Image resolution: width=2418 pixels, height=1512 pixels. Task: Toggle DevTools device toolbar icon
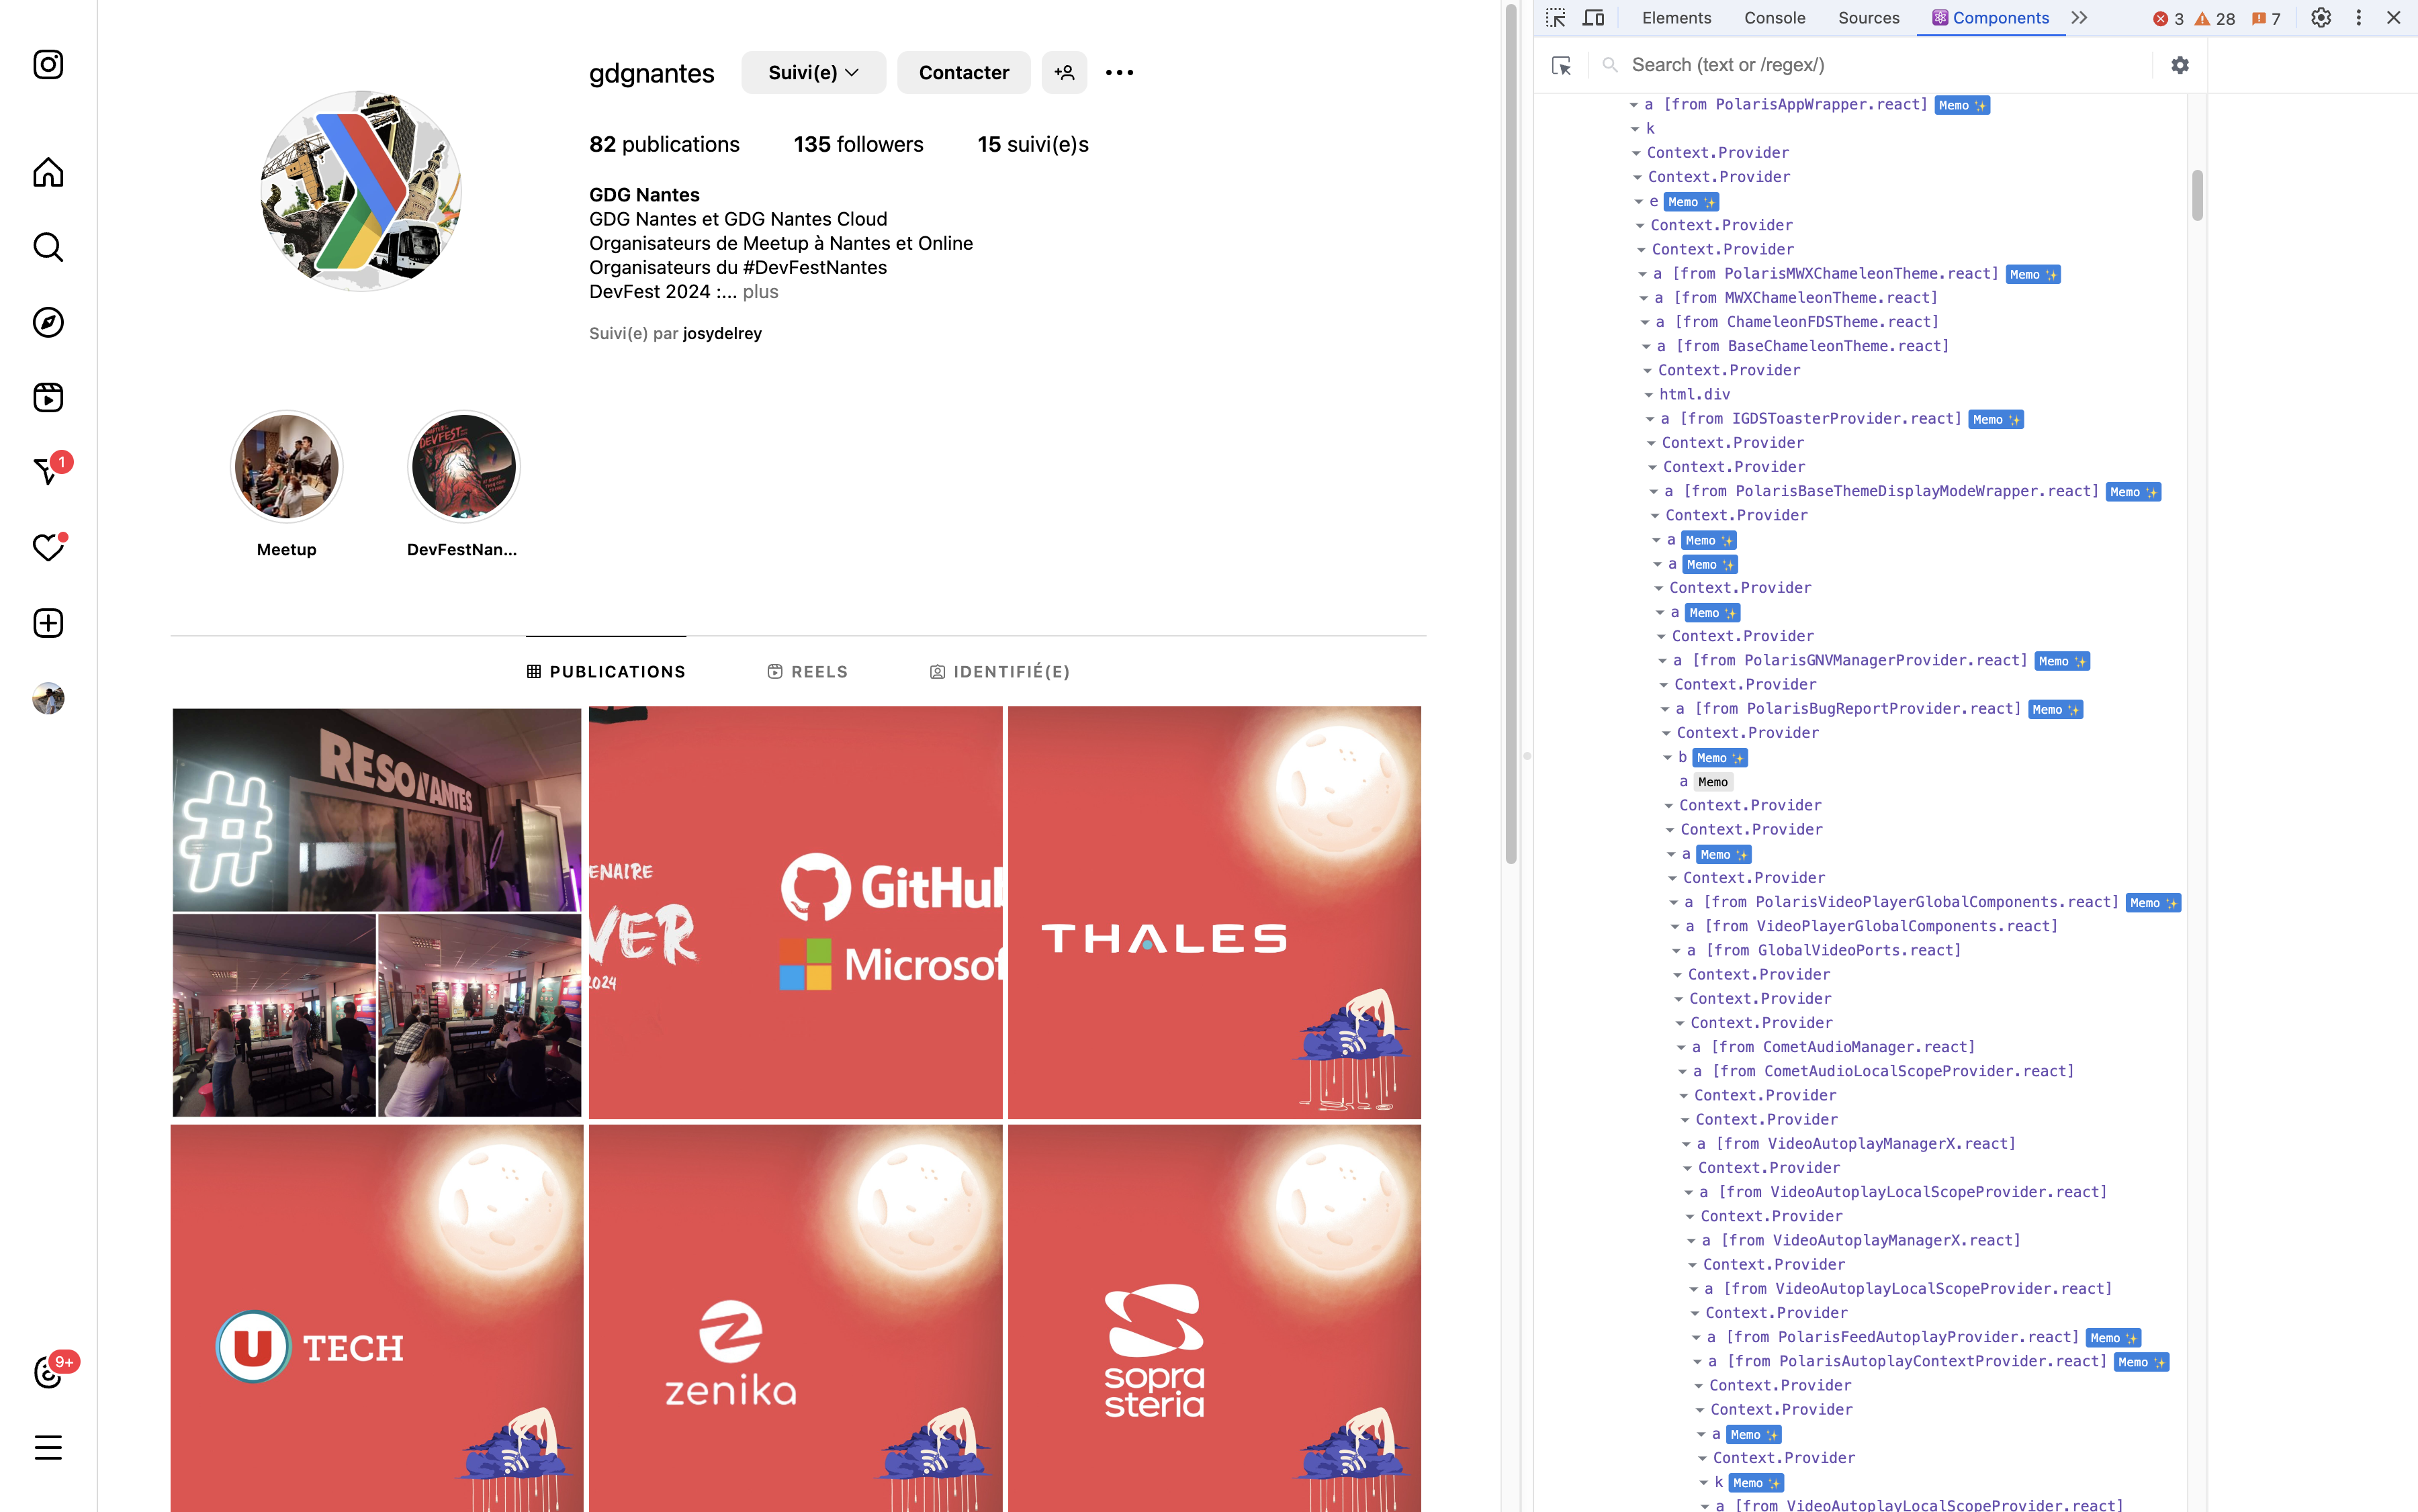click(x=1594, y=18)
